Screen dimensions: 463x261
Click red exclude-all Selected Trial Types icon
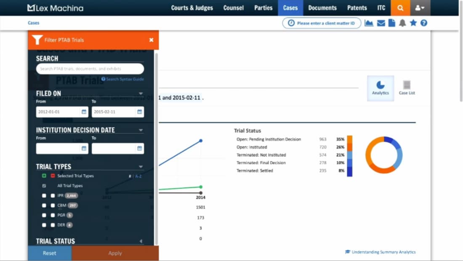click(53, 176)
